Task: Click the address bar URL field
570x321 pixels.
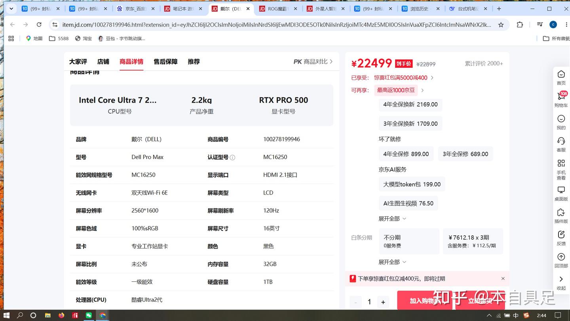Action: click(277, 25)
